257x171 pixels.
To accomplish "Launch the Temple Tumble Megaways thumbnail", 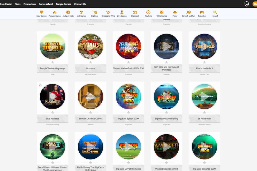I will coord(53,46).
